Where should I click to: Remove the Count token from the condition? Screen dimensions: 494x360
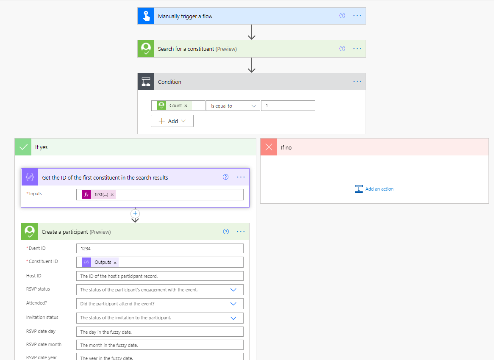coord(186,106)
